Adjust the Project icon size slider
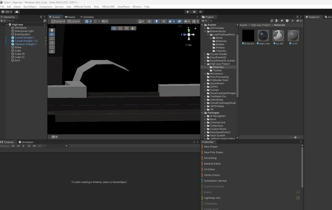The width and height of the screenshot is (332, 210). click(x=295, y=137)
